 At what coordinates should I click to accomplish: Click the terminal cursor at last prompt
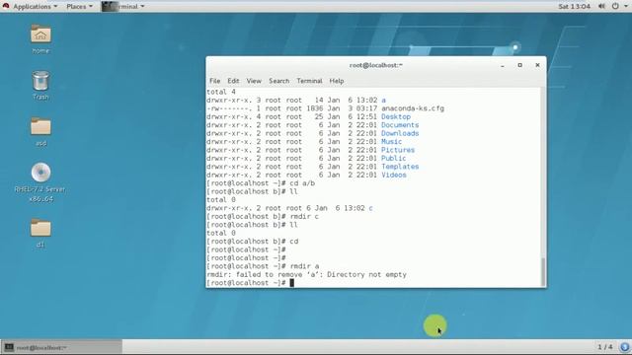pyautogui.click(x=292, y=283)
